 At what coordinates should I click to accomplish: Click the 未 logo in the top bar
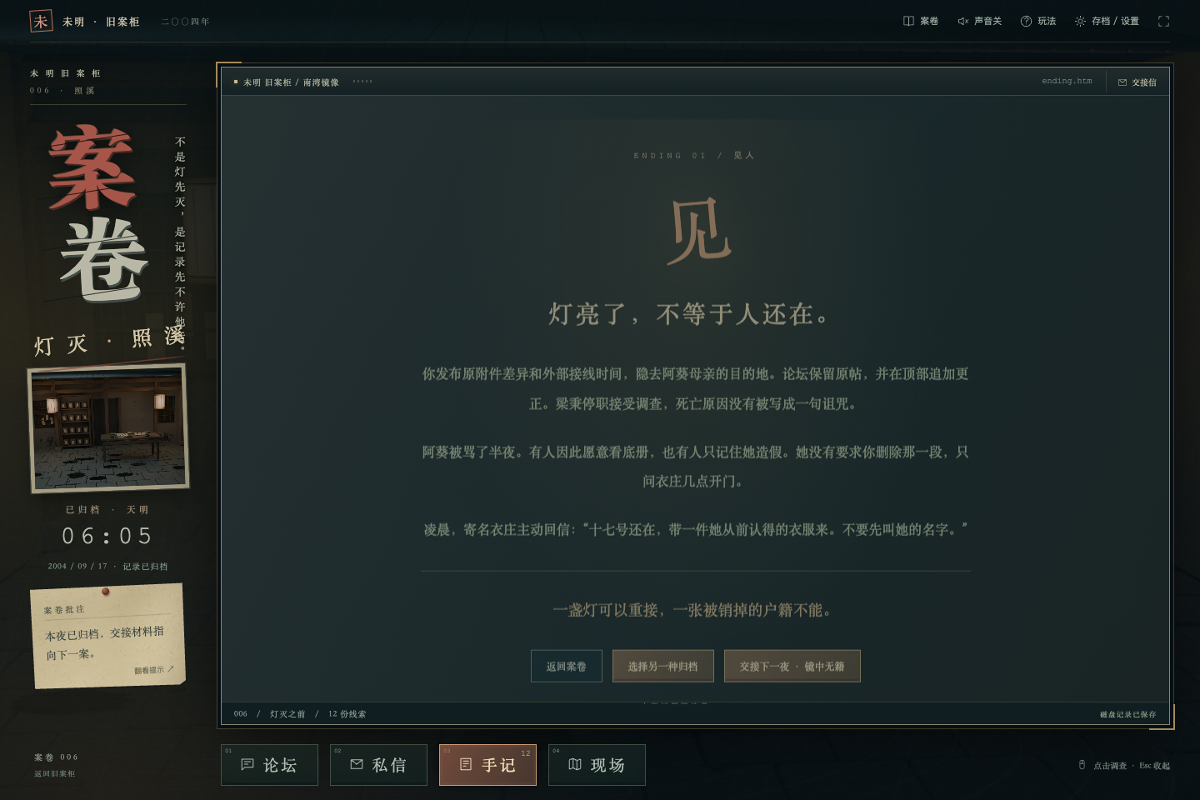(x=41, y=21)
